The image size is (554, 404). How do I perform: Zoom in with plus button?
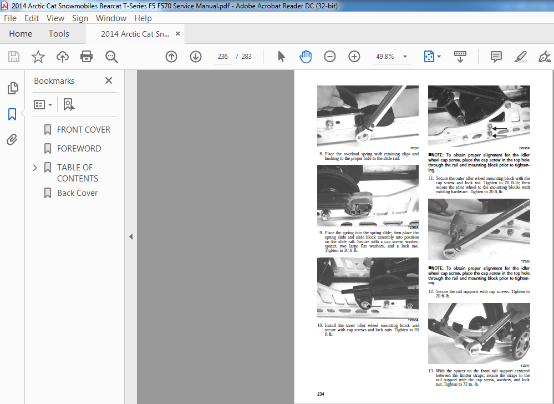[x=354, y=57]
